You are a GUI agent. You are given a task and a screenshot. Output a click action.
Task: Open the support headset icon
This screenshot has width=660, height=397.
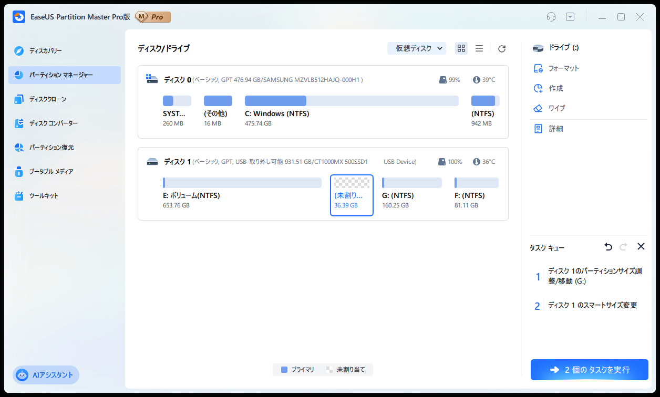[551, 17]
